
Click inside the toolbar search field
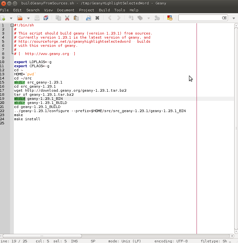click(x=200, y=18)
